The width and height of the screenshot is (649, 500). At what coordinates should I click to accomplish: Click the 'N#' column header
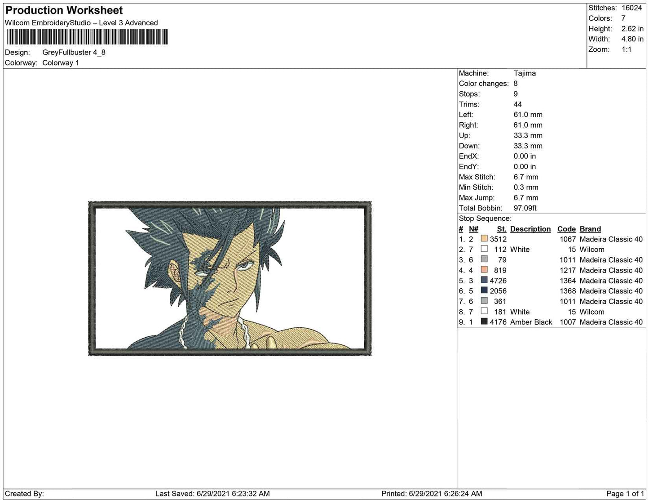pyautogui.click(x=474, y=229)
